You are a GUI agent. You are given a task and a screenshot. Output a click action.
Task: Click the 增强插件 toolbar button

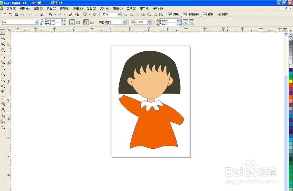(x=191, y=14)
